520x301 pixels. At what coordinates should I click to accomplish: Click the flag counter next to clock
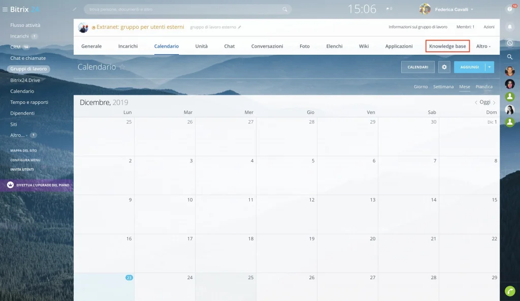click(x=389, y=9)
